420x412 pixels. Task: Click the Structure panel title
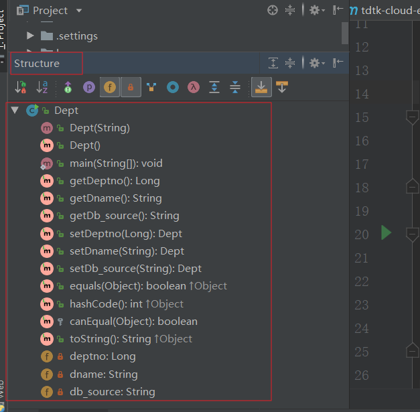(x=37, y=64)
